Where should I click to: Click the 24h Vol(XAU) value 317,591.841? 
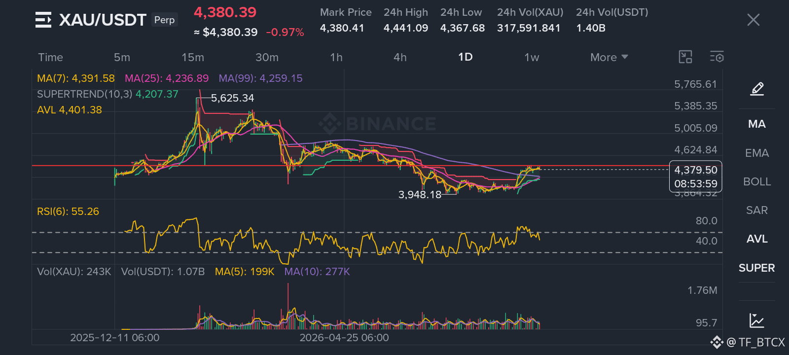point(529,28)
